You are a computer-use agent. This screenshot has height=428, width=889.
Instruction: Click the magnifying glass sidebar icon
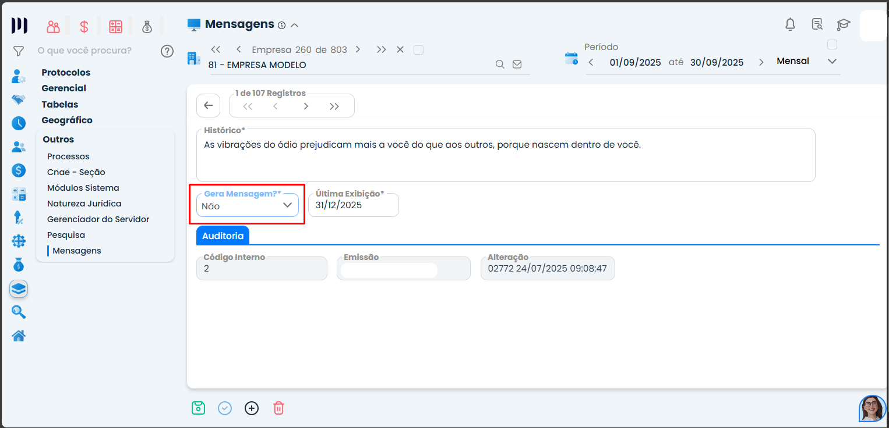(x=19, y=312)
